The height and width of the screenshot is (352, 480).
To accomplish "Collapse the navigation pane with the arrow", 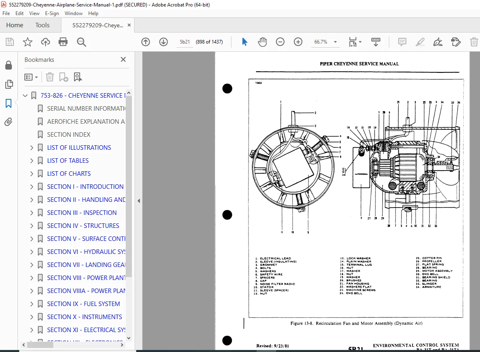I will (x=139, y=201).
